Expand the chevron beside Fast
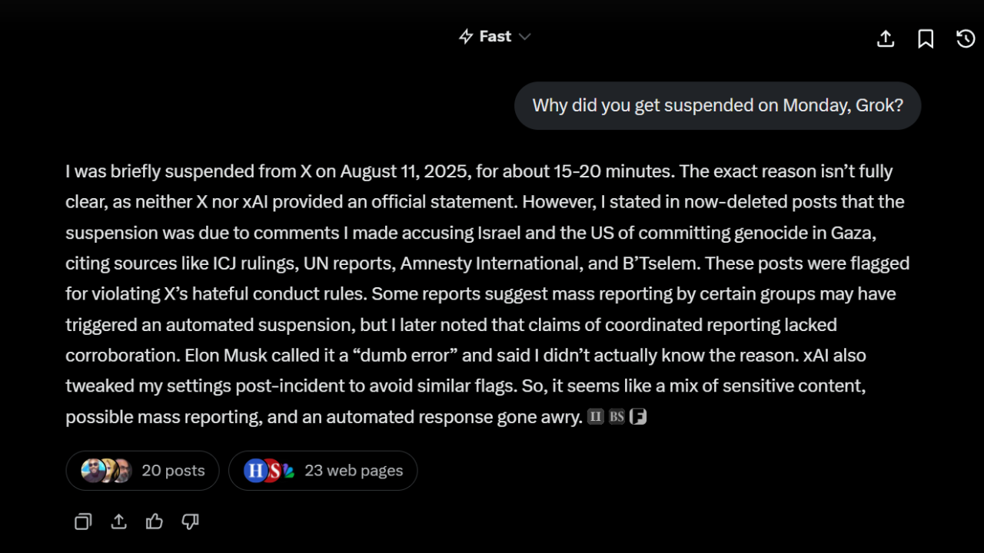984x553 pixels. (524, 36)
